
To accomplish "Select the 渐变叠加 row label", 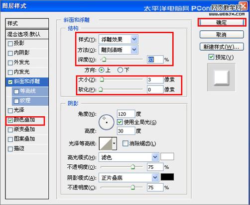I will coord(24,130).
